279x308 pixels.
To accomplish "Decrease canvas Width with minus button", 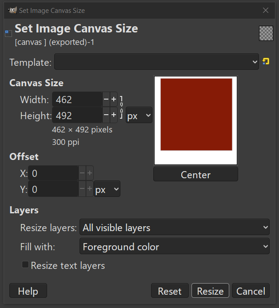I will [106, 99].
